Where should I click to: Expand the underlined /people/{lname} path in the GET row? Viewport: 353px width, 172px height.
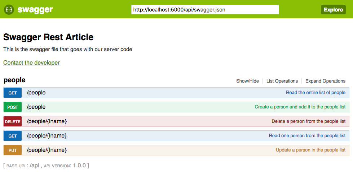click(47, 136)
